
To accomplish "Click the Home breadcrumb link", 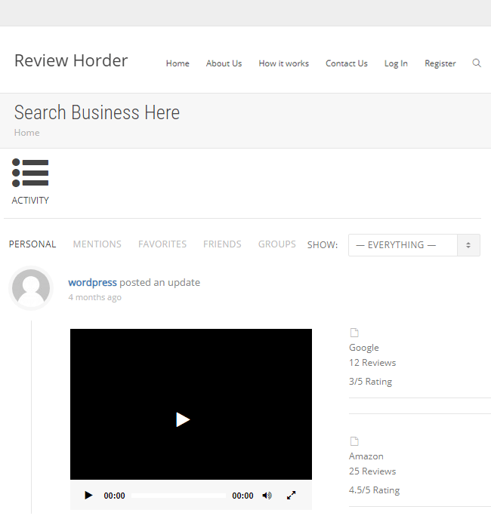I will pos(26,133).
